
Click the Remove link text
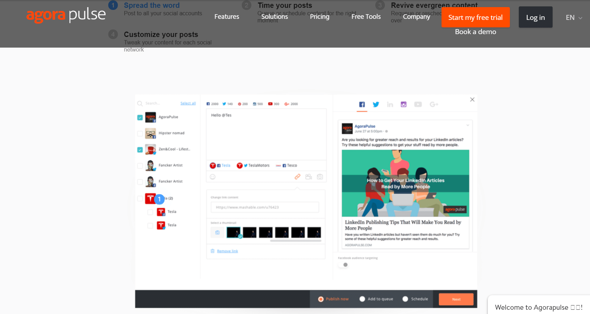[228, 251]
